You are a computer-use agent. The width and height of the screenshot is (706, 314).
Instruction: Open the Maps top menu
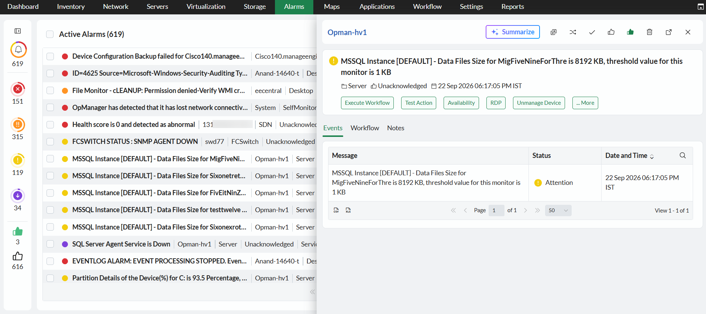[332, 7]
